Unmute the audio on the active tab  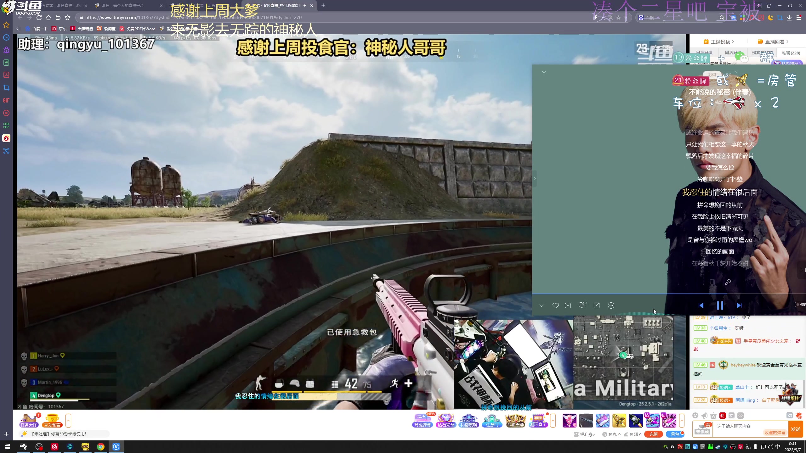coord(305,6)
